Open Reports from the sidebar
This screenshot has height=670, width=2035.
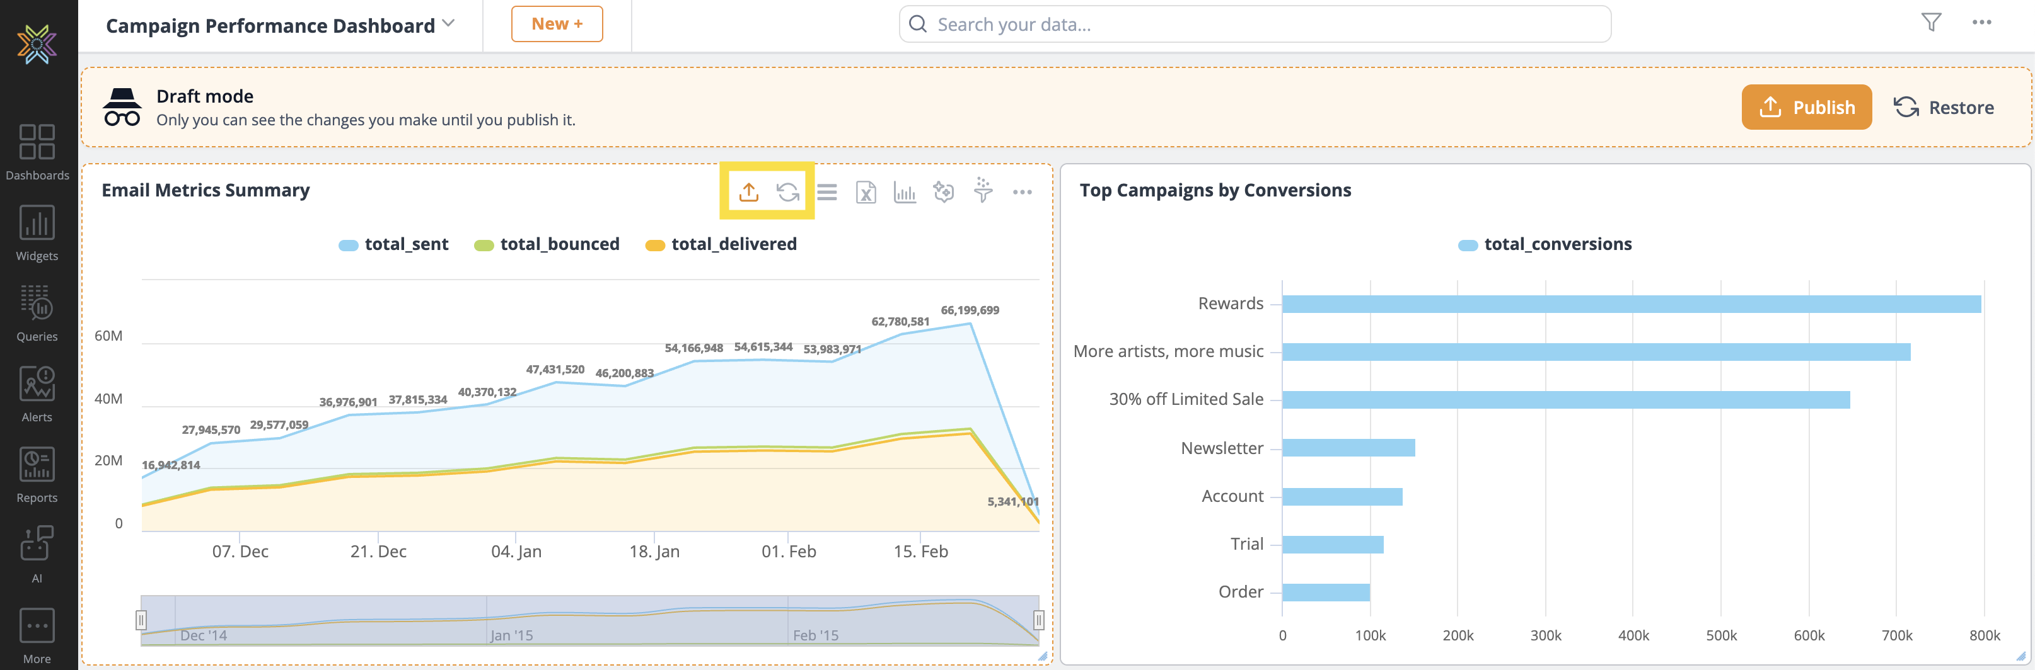[x=37, y=474]
